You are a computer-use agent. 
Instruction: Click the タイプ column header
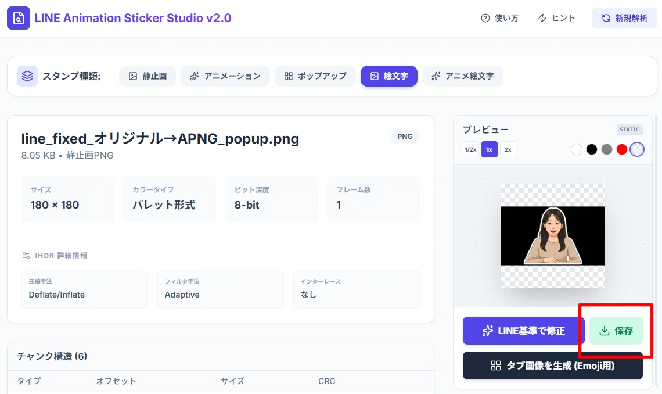28,381
